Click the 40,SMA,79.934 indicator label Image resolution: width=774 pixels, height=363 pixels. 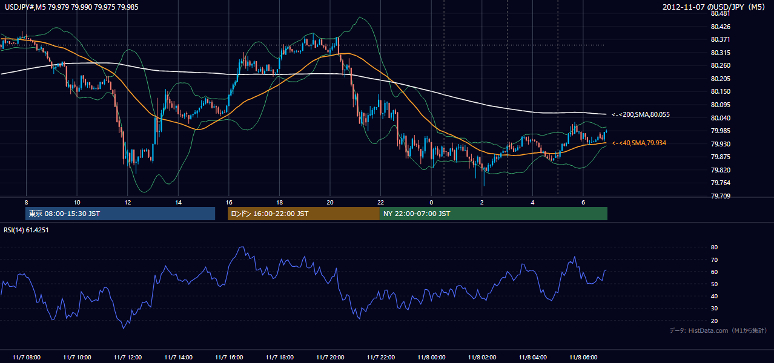[x=639, y=143]
